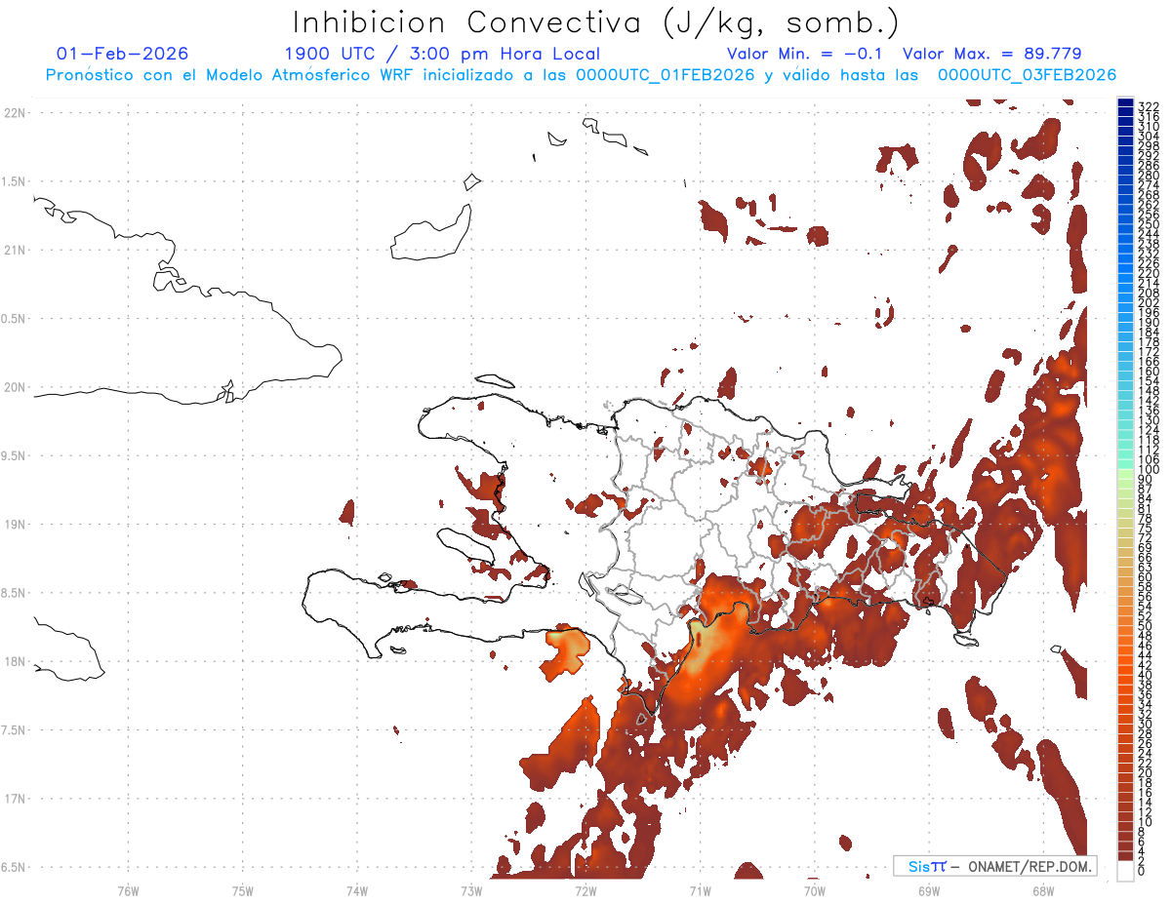Image resolution: width=1171 pixels, height=904 pixels.
Task: Click the "Valor Min. = -0.1" value
Action: (x=804, y=54)
